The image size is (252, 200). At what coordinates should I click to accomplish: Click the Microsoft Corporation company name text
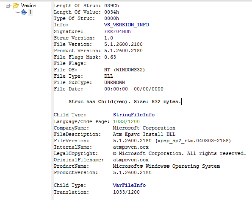click(144, 128)
